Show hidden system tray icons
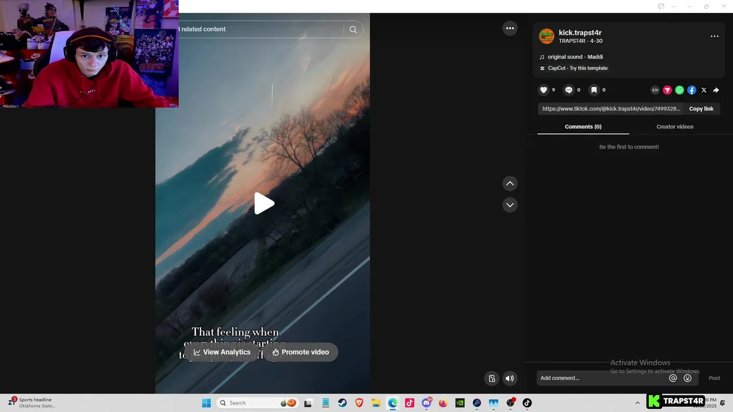733x412 pixels. [637, 403]
